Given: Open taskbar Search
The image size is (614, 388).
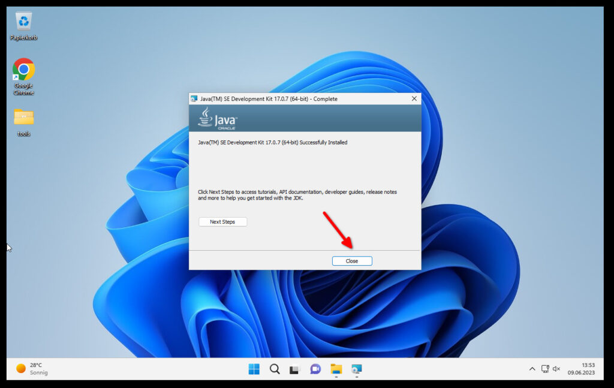Looking at the screenshot, I should (x=275, y=369).
